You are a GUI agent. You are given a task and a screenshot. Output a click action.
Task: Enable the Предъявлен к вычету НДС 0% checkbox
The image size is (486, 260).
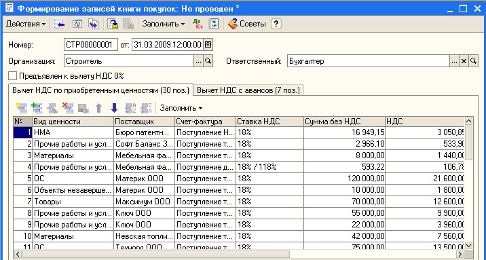[12, 75]
